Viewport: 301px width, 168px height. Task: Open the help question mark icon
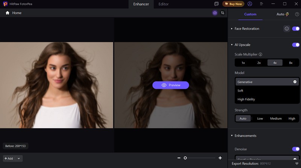coord(297,14)
